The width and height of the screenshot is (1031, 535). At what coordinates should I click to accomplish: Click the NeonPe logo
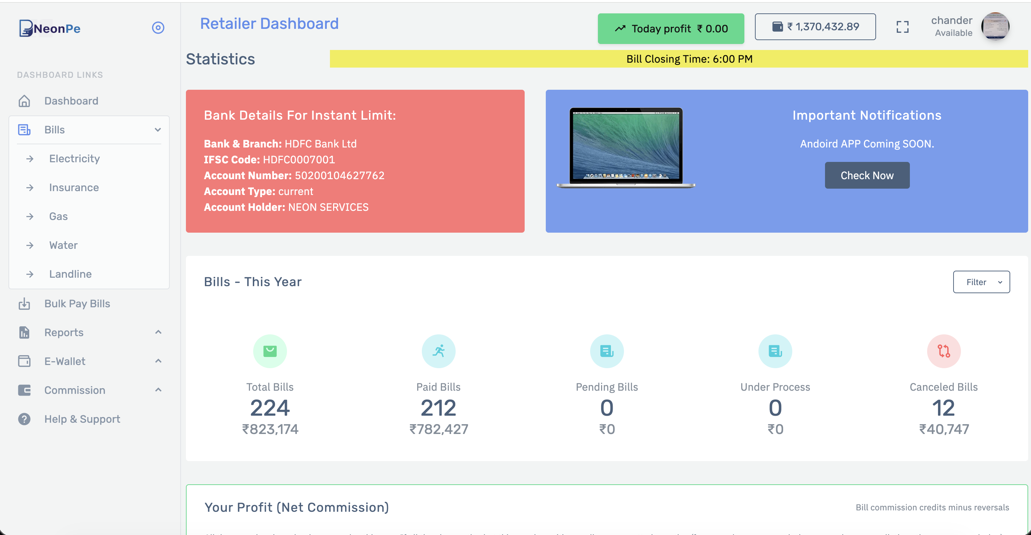point(50,29)
